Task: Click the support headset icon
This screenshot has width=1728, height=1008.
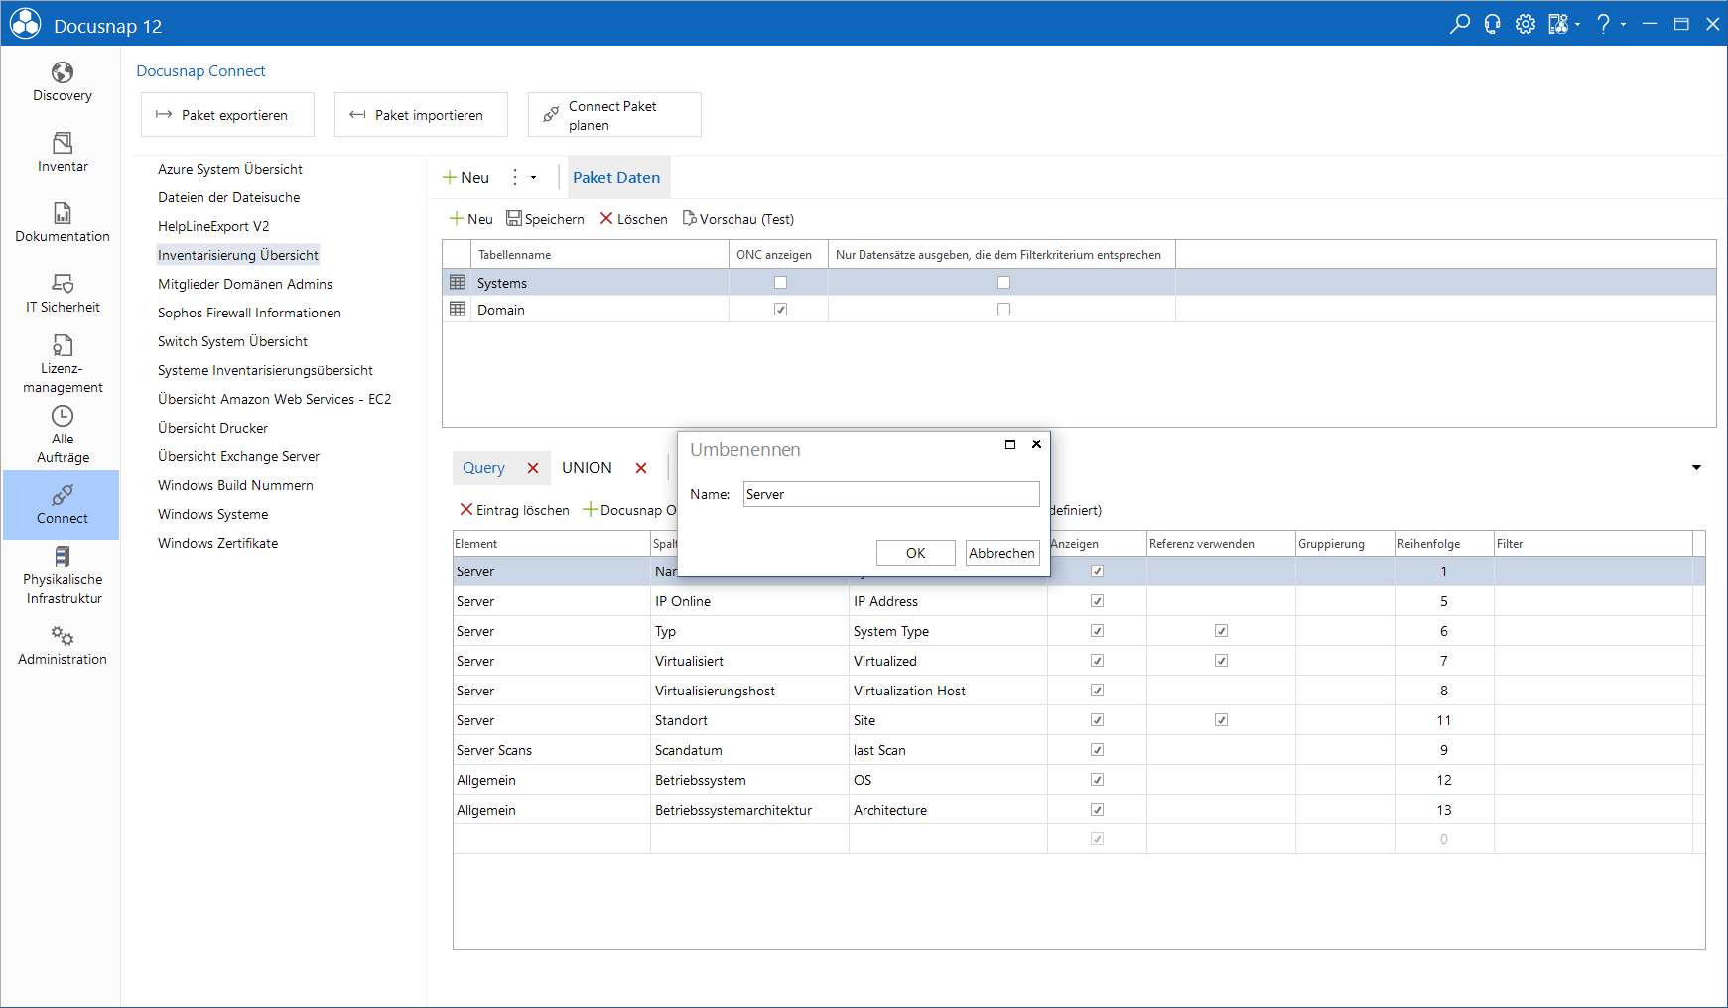Action: pos(1492,24)
